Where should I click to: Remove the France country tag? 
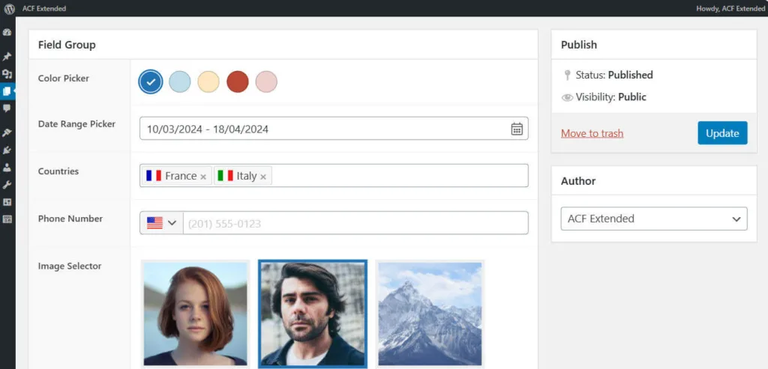(x=203, y=177)
